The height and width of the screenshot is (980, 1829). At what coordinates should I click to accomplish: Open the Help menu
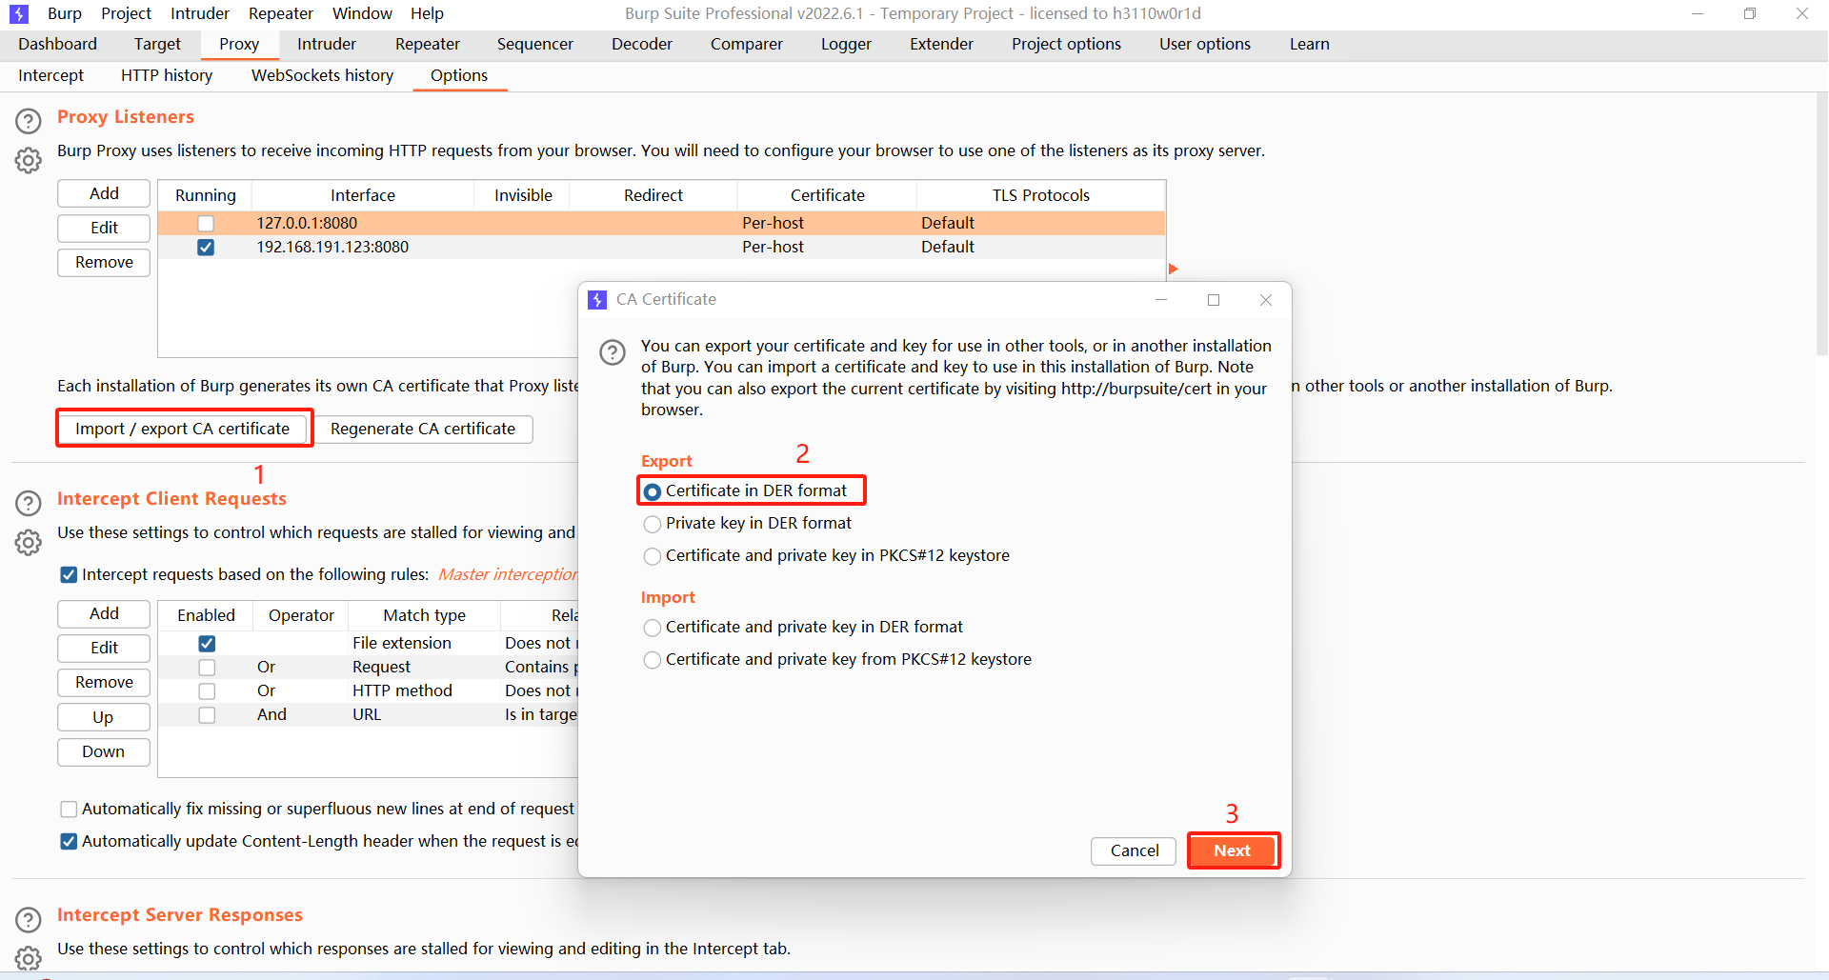click(427, 13)
